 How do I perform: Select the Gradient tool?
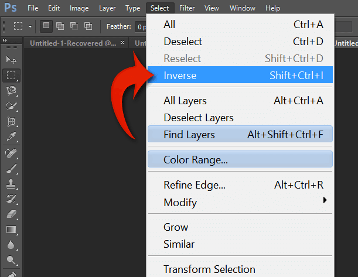(x=11, y=230)
